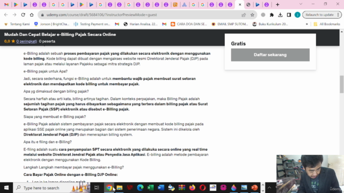Open Chrome three-dot menu

click(338, 15)
